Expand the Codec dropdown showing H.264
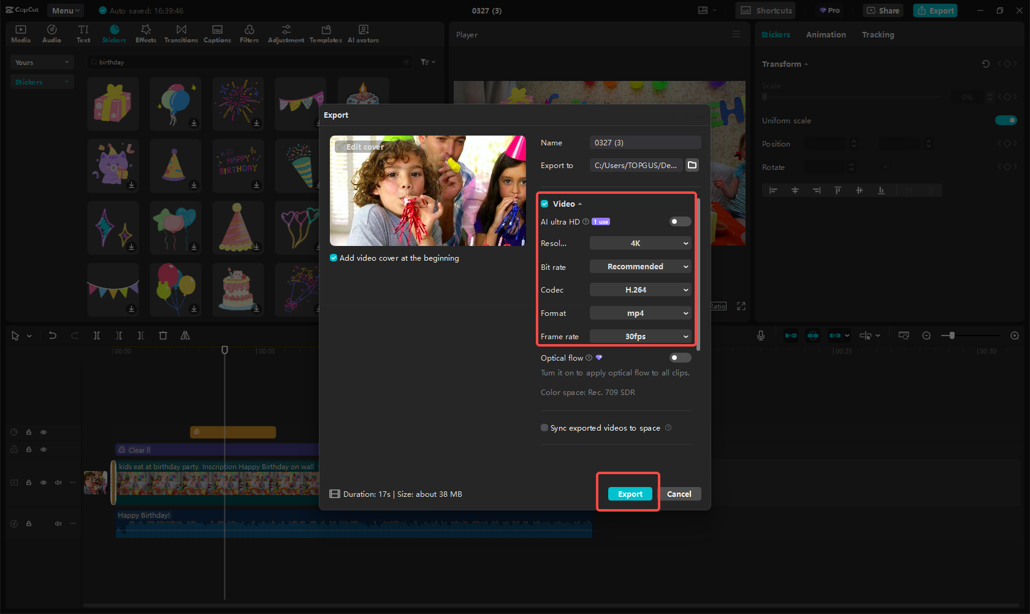This screenshot has width=1030, height=614. tap(640, 290)
